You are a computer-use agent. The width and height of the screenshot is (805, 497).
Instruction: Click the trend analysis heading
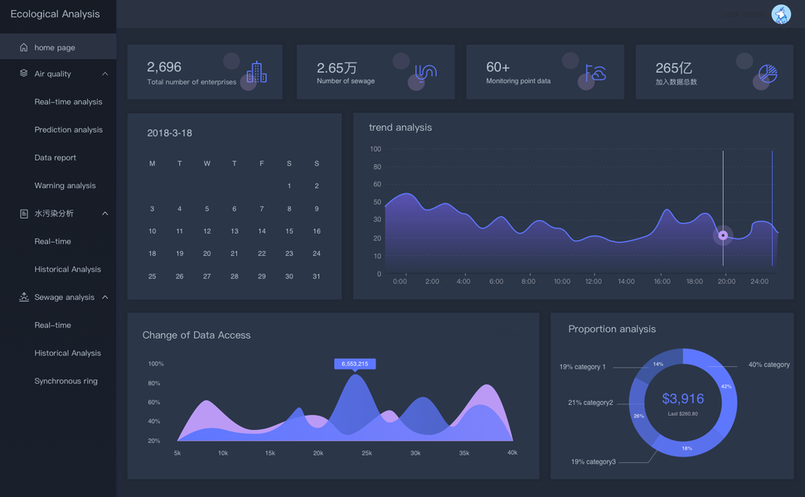click(400, 128)
